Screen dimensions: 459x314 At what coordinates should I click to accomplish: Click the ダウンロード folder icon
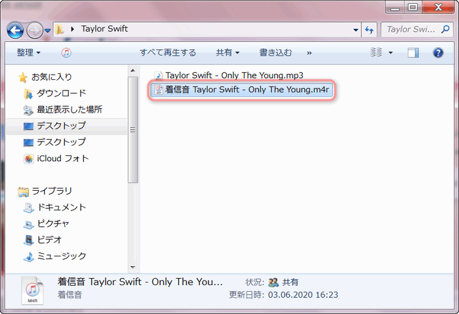[x=28, y=94]
